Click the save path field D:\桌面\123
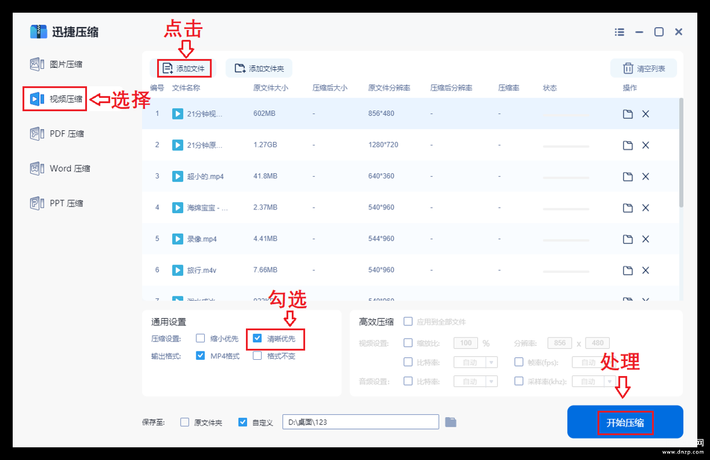Image resolution: width=710 pixels, height=460 pixels. pos(360,422)
